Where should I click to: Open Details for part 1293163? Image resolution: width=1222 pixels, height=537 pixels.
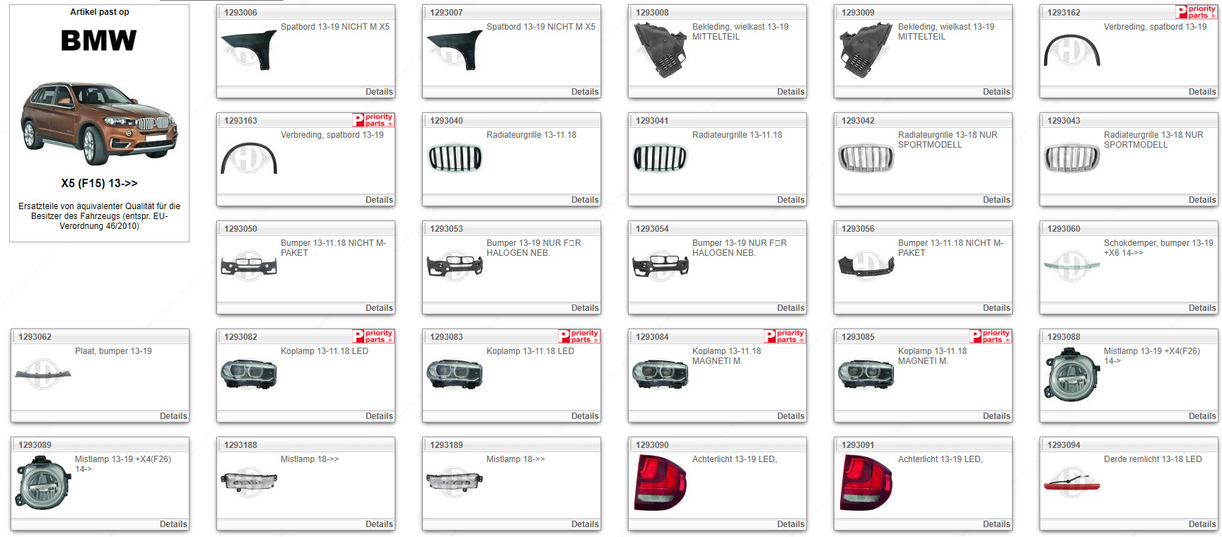pos(379,200)
